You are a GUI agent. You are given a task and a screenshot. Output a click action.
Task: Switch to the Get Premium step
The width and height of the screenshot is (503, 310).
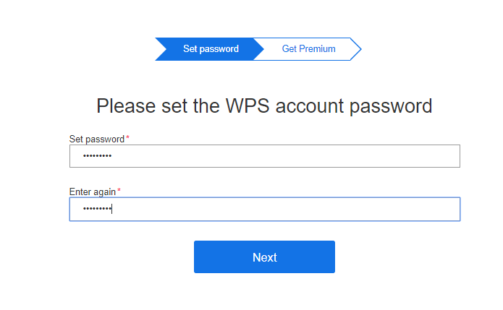pyautogui.click(x=309, y=49)
